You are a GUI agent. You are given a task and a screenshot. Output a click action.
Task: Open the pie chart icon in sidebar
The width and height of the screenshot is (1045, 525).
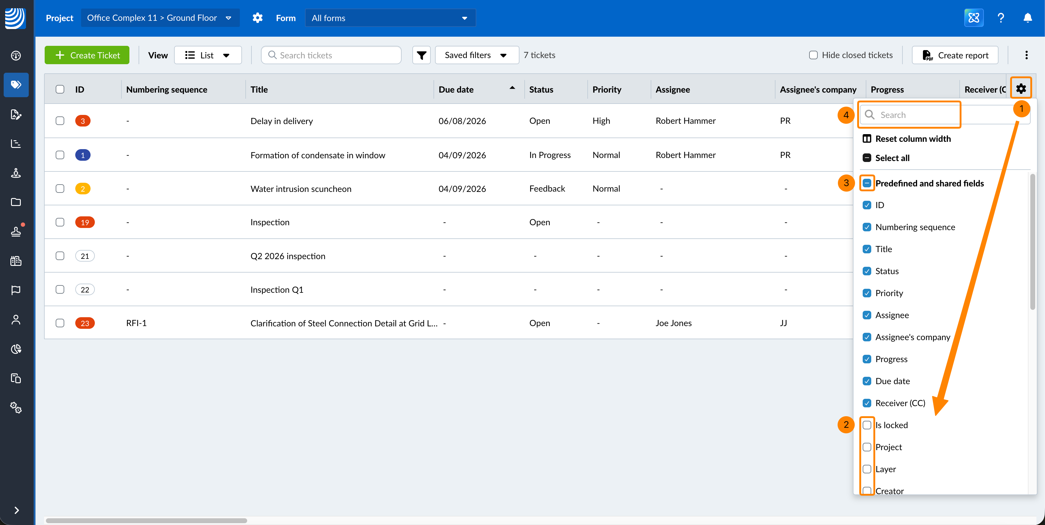point(16,349)
